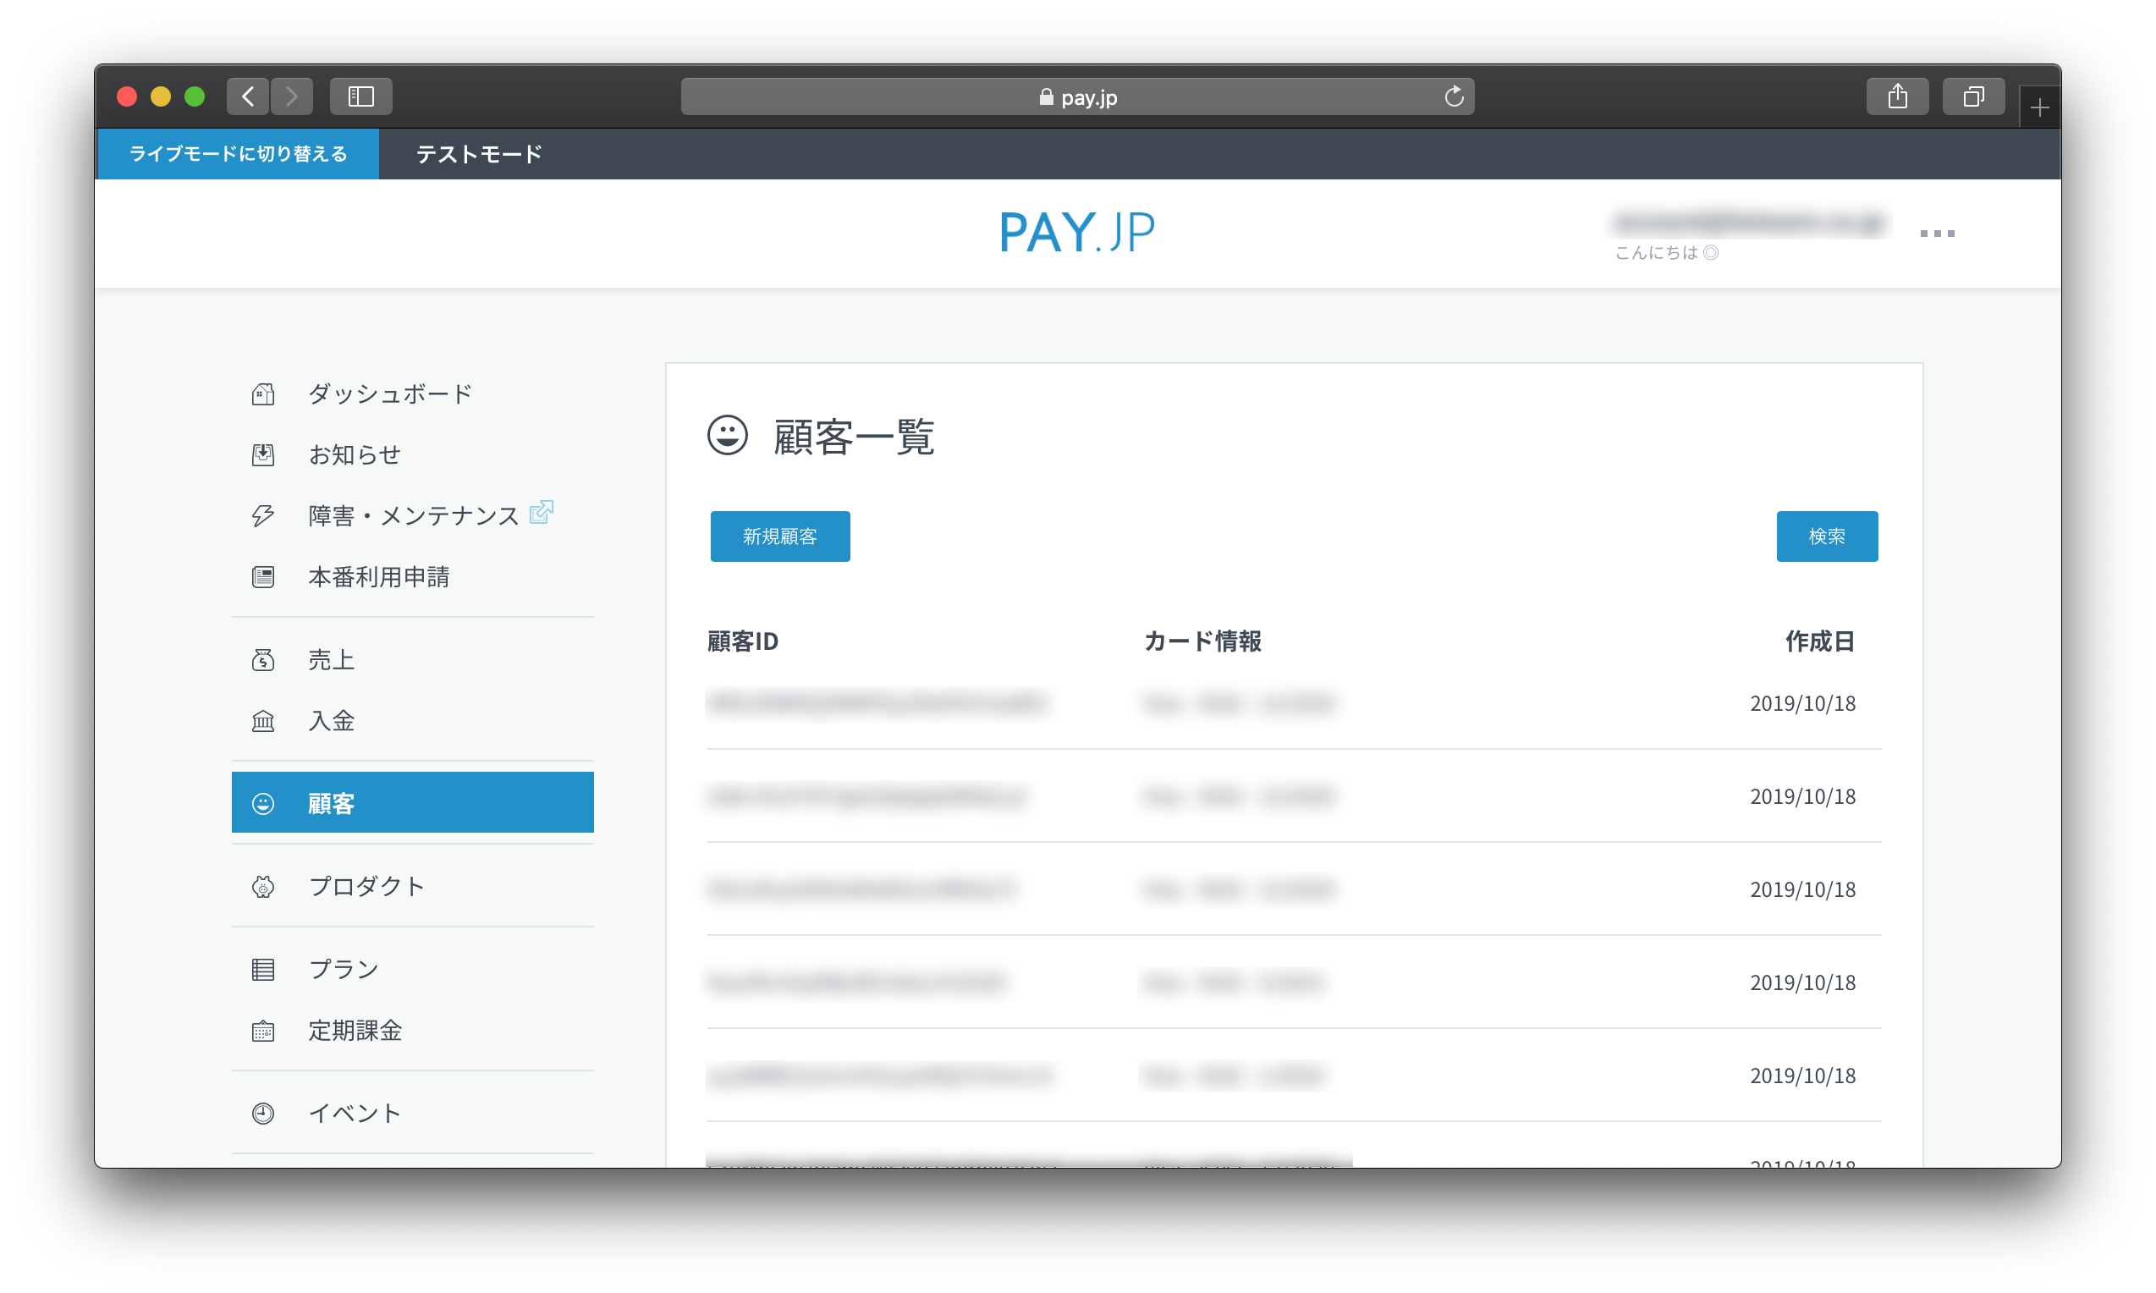Open the first blurred customer ID row
Viewport: 2156px width, 1293px height.
click(x=877, y=703)
